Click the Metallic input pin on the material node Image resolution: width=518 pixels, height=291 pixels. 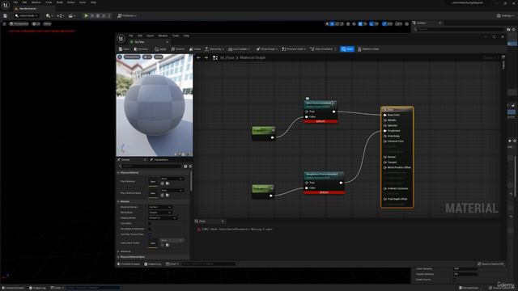coord(385,120)
